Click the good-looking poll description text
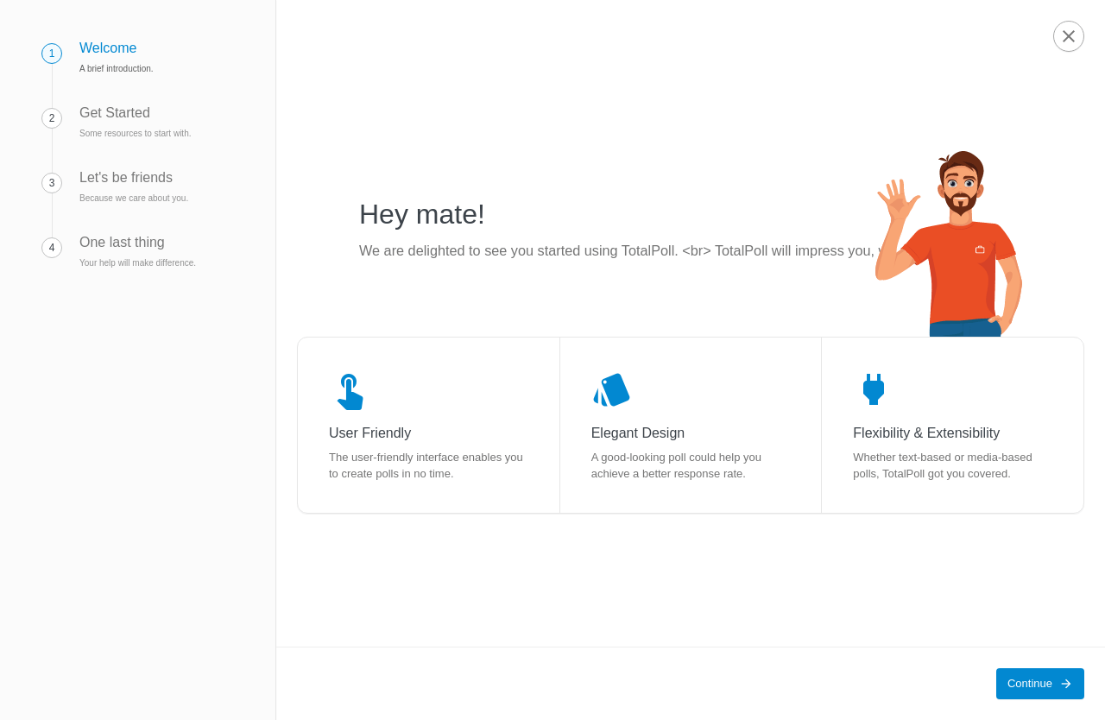 [x=676, y=465]
